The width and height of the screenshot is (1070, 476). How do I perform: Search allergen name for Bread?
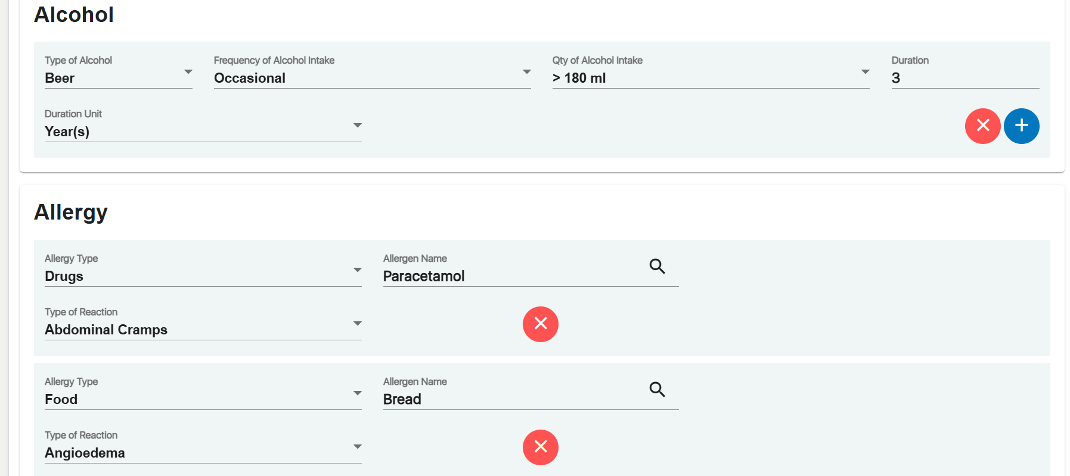(x=657, y=389)
